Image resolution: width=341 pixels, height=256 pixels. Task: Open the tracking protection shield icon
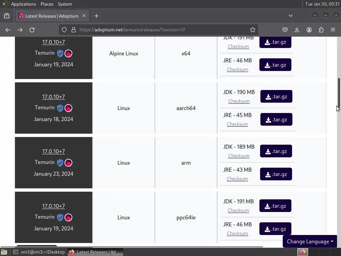point(64,30)
